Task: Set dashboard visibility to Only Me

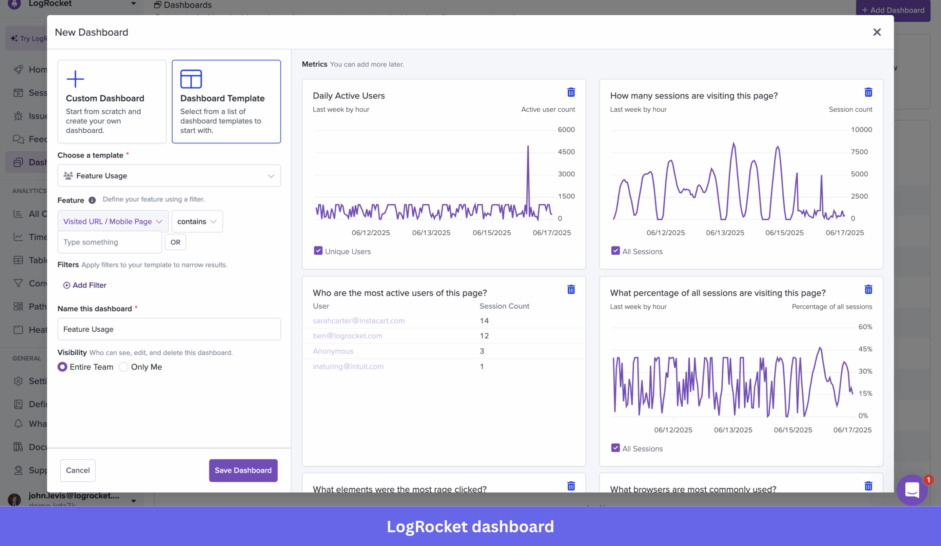Action: [x=123, y=366]
